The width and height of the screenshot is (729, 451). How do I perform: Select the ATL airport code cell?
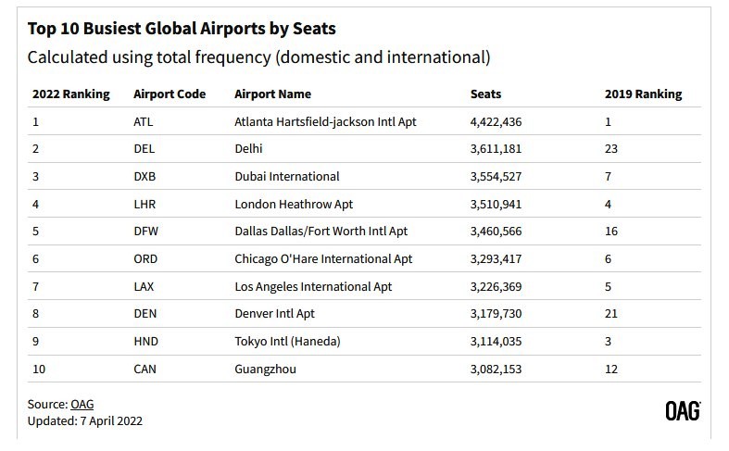(144, 122)
